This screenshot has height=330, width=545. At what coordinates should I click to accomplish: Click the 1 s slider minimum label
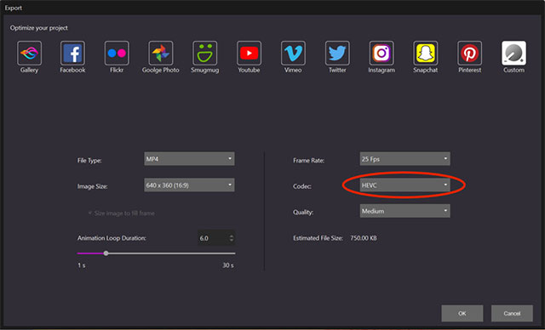[x=82, y=265]
